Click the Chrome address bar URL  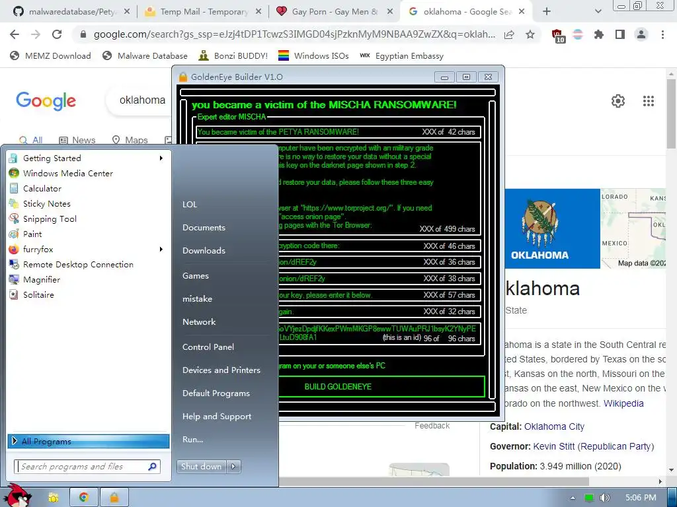pyautogui.click(x=294, y=34)
